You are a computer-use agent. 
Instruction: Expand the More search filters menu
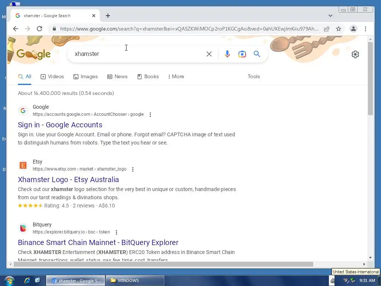(176, 76)
